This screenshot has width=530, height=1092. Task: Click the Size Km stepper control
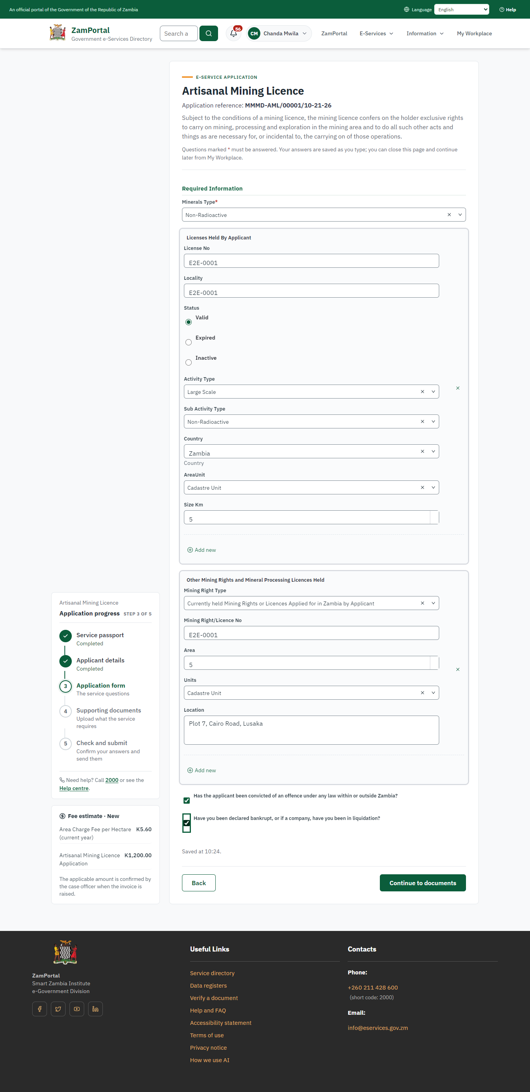pos(434,518)
